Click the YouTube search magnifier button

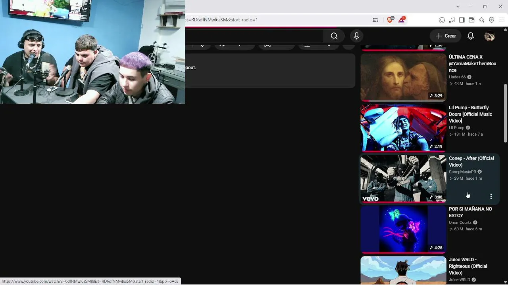334,36
